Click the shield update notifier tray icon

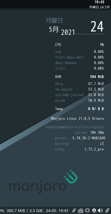[94, 211]
